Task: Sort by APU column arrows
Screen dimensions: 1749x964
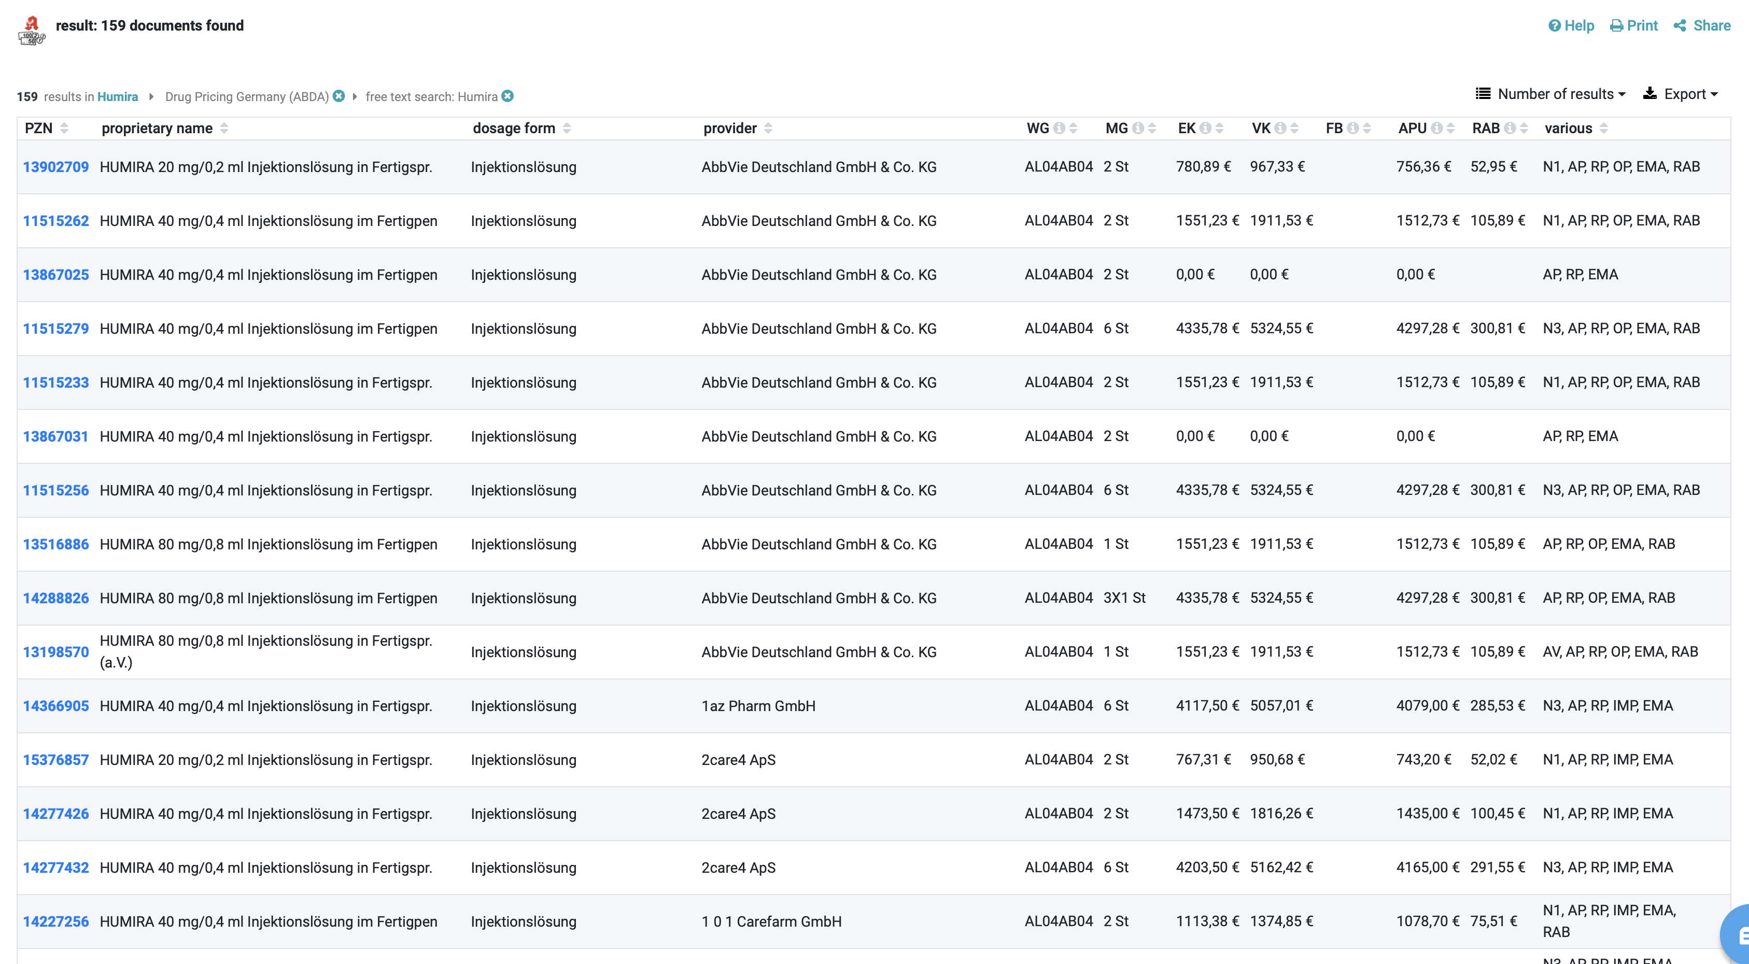Action: tap(1451, 129)
